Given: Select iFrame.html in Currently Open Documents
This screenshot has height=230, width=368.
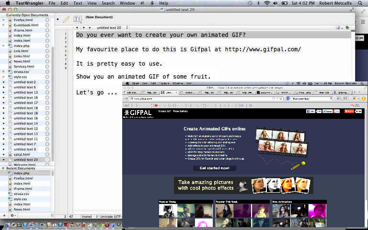Looking at the screenshot, I should (23, 30).
